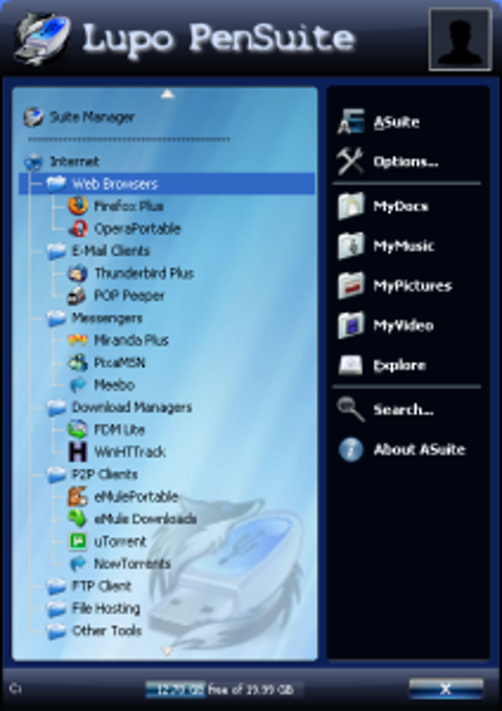Select the Thunderbird Plus label
Image resolution: width=502 pixels, height=711 pixels.
[x=144, y=273]
